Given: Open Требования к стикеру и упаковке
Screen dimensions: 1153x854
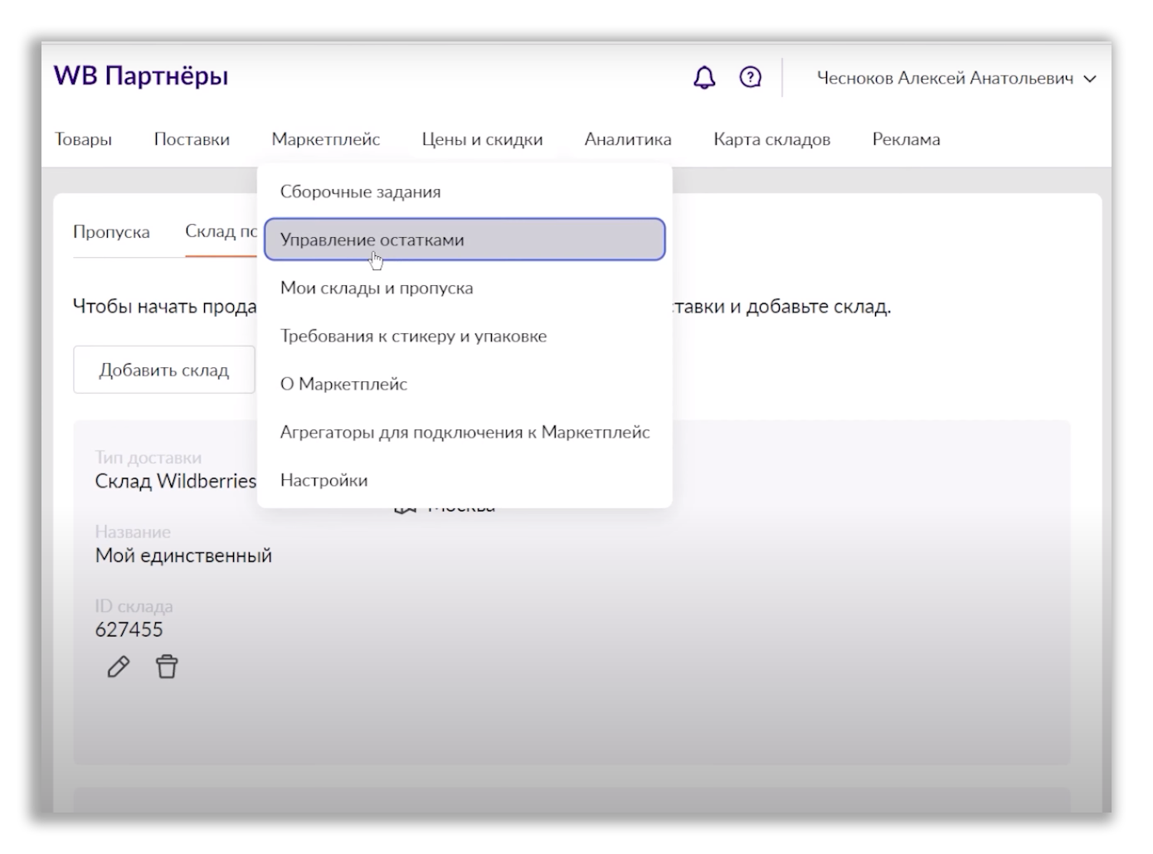Looking at the screenshot, I should 465,336.
